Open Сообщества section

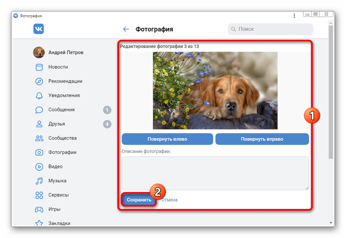[62, 138]
